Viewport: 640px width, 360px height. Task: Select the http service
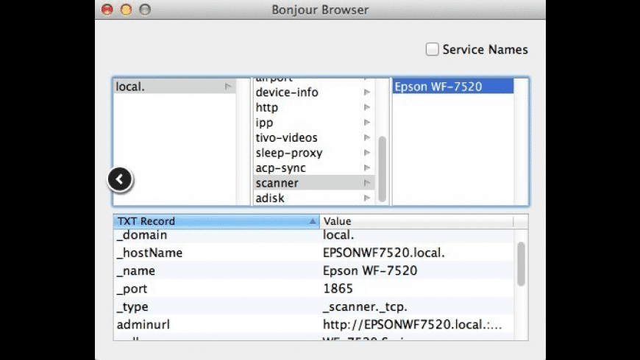313,108
